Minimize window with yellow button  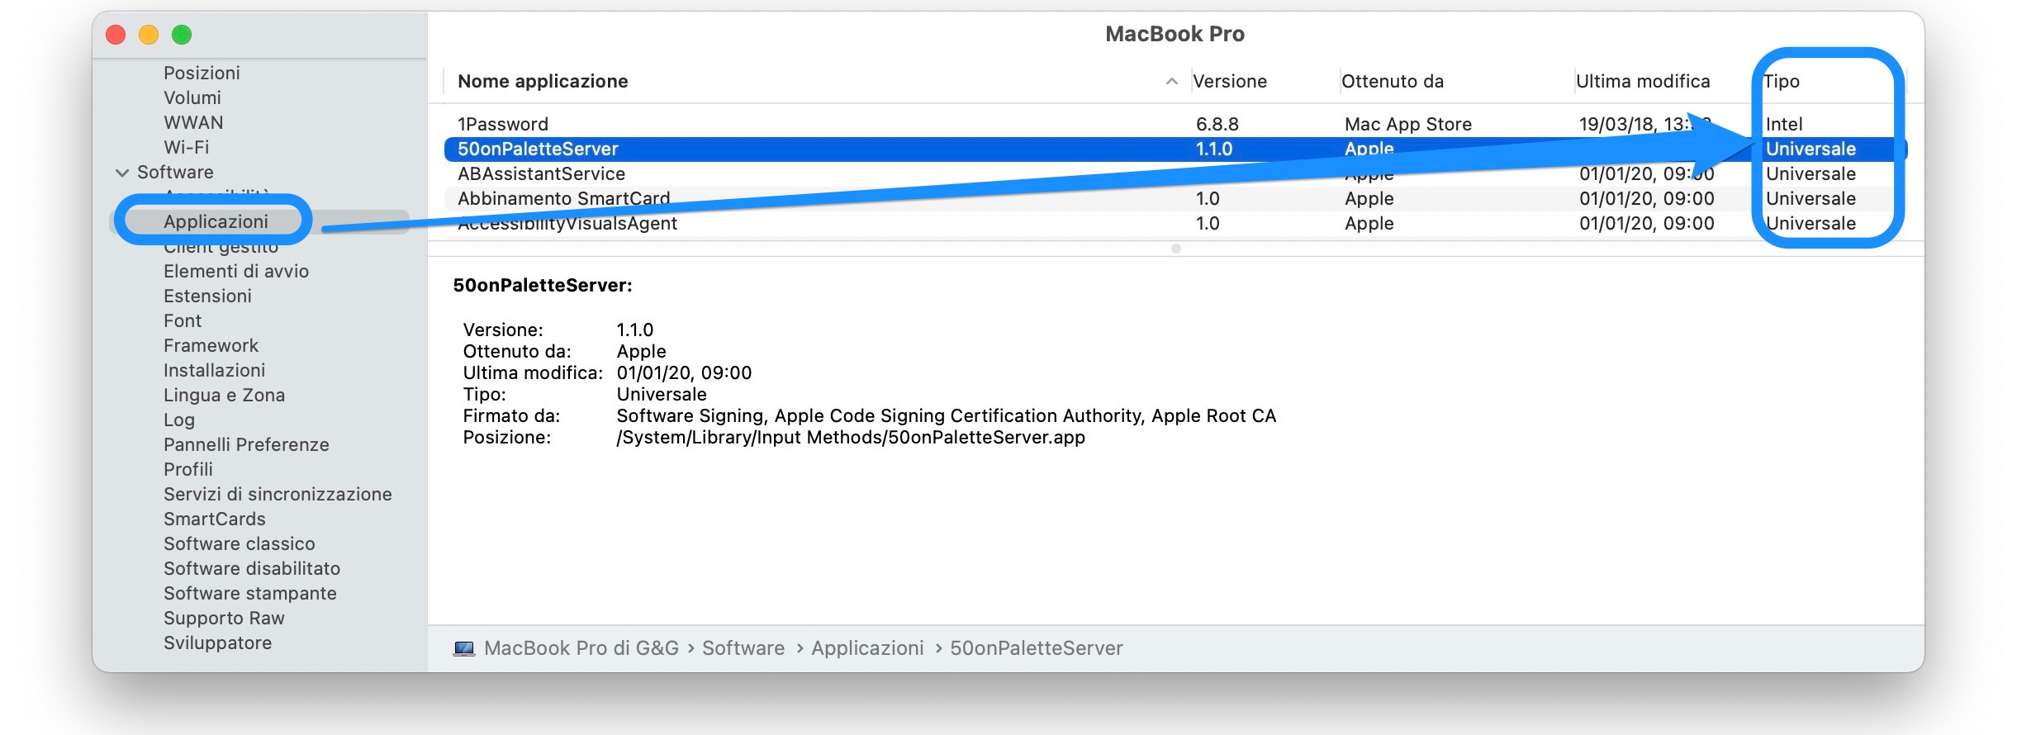coord(149,35)
